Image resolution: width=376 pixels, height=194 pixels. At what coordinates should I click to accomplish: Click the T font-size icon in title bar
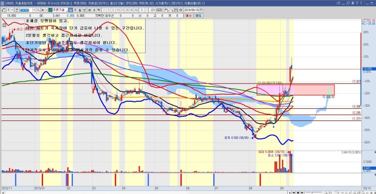(357, 3)
